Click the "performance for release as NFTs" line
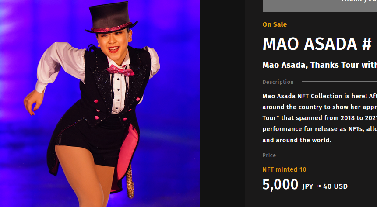The image size is (377, 207). coord(320,129)
